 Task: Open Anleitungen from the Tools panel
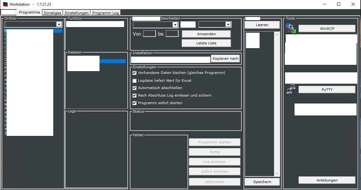point(327,180)
